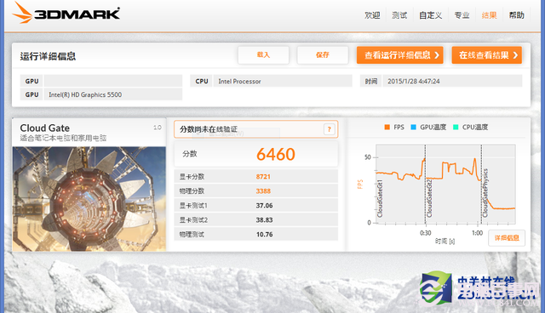Click the 物理测试 value 10.76

pos(264,235)
